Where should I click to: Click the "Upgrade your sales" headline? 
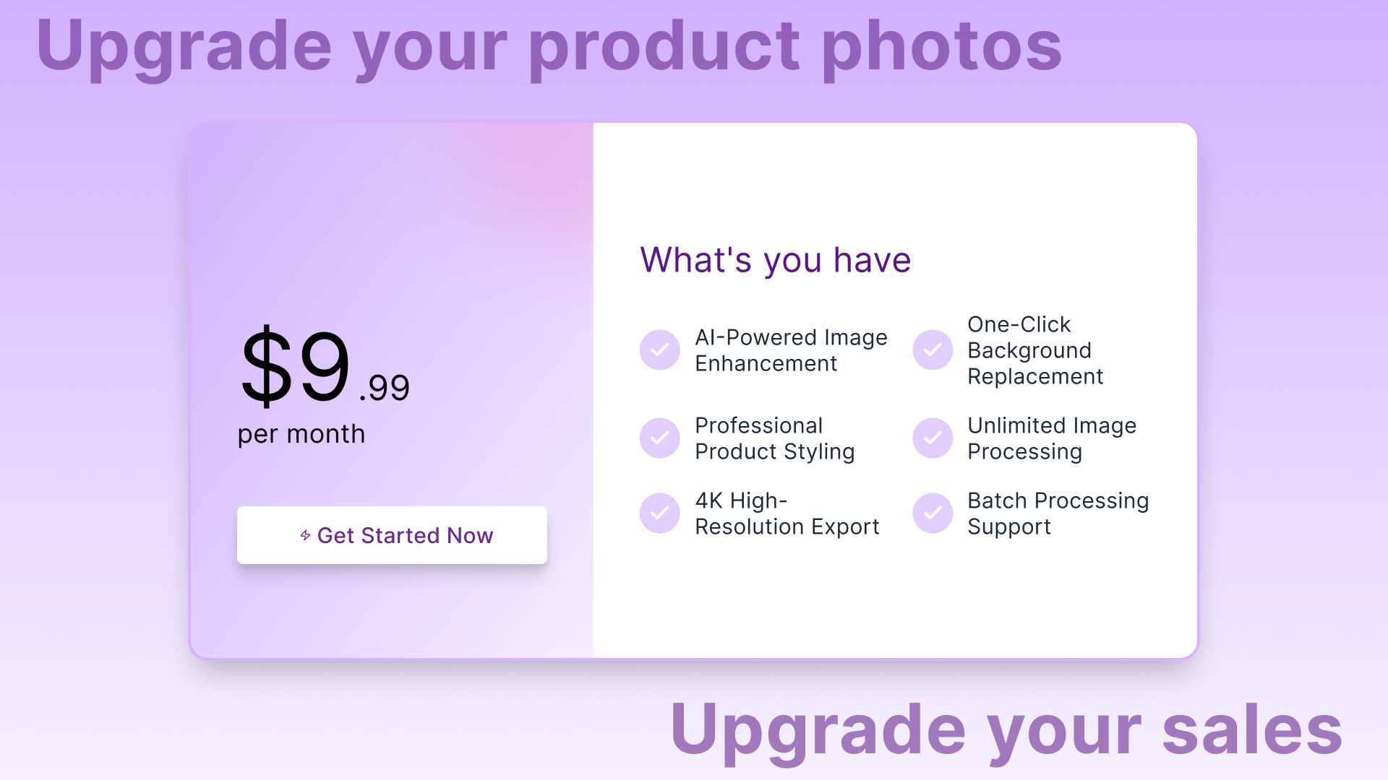click(1006, 729)
